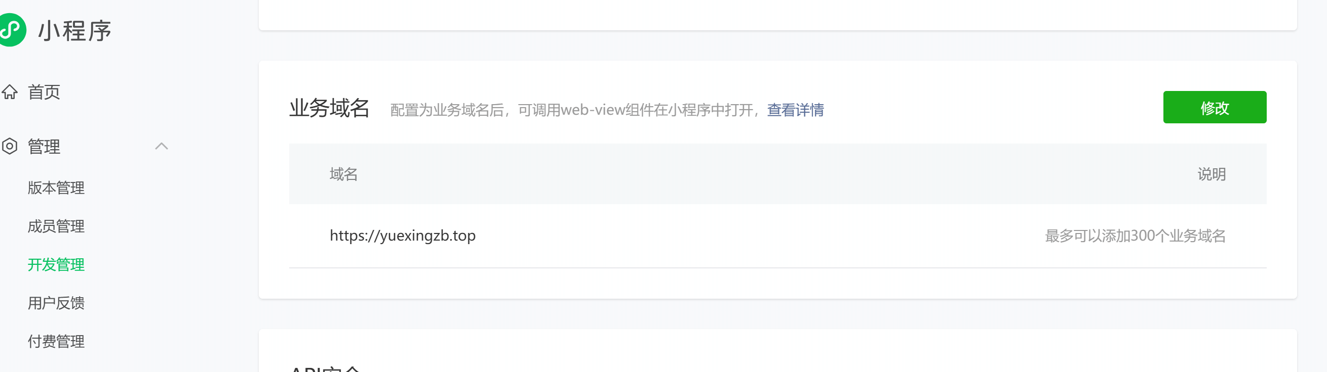This screenshot has width=1327, height=372.
Task: Click the 最多可以添加300个业务域名 note
Action: [1135, 236]
